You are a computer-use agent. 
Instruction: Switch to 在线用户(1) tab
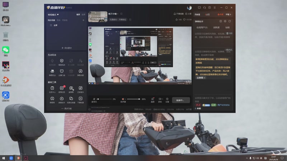[202, 28]
